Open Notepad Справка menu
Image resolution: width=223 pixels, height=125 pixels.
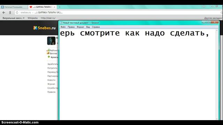tap(96, 27)
